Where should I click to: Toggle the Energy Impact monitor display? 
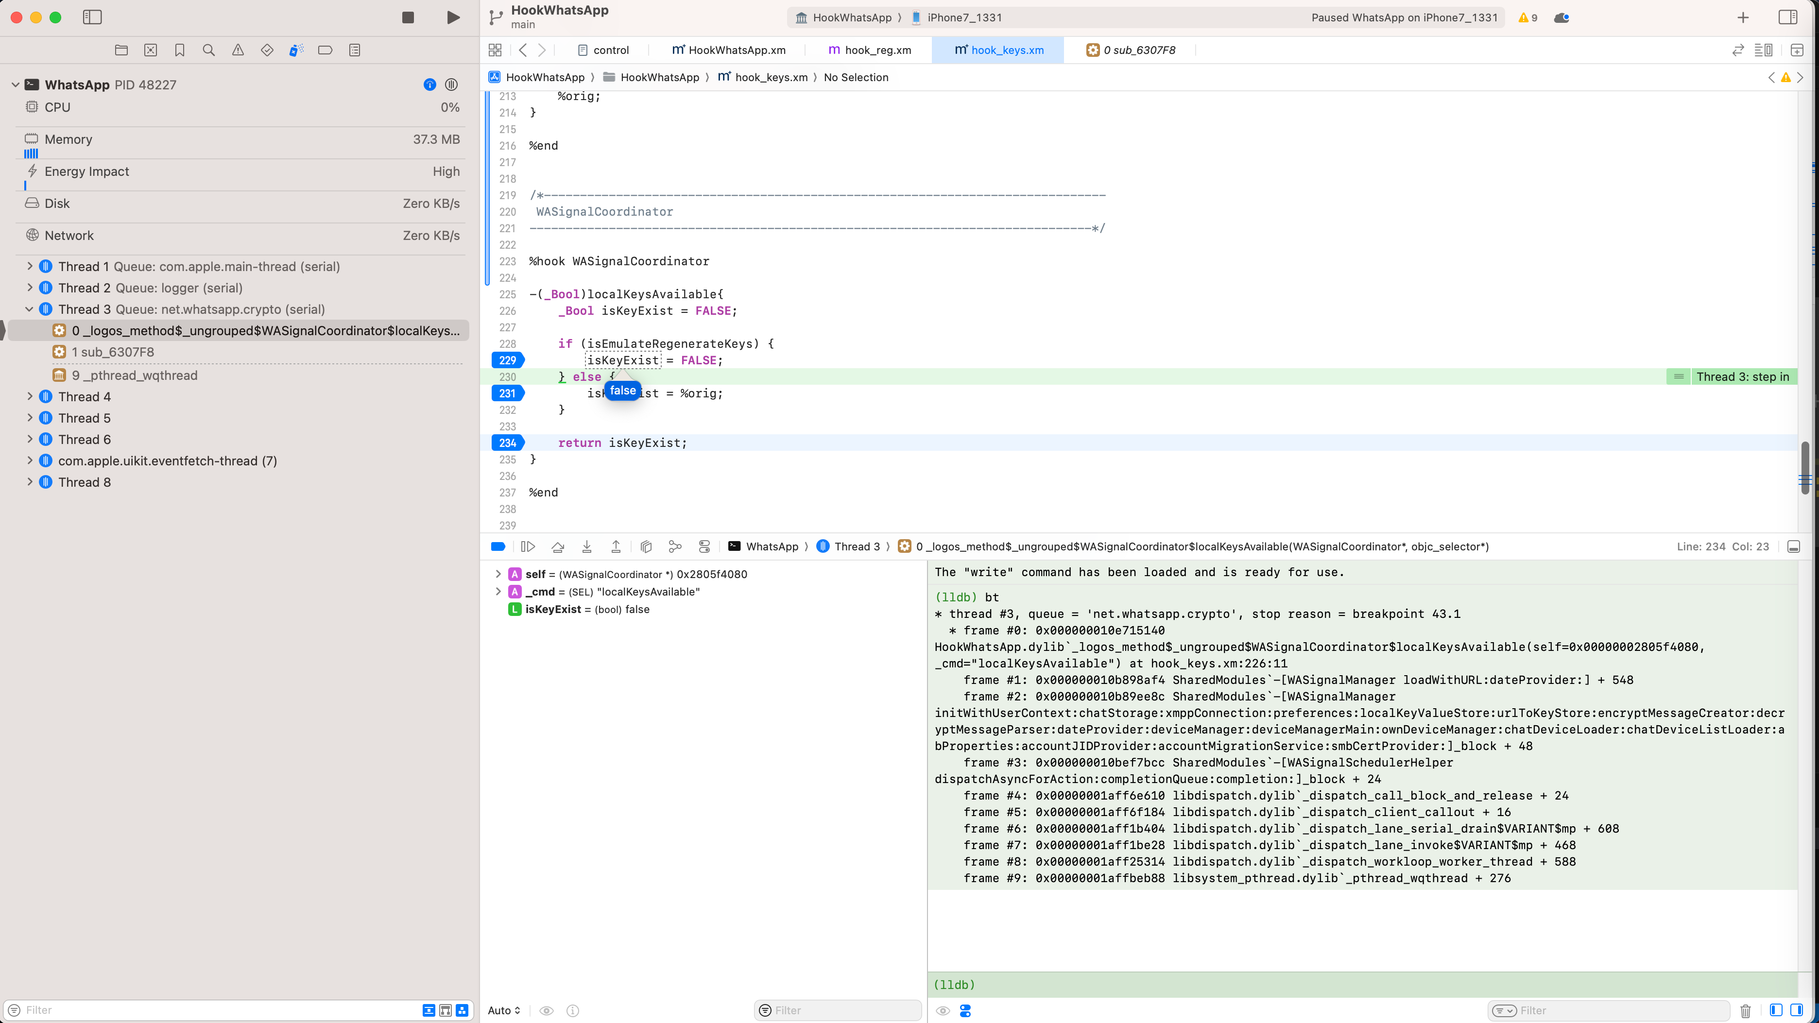86,171
